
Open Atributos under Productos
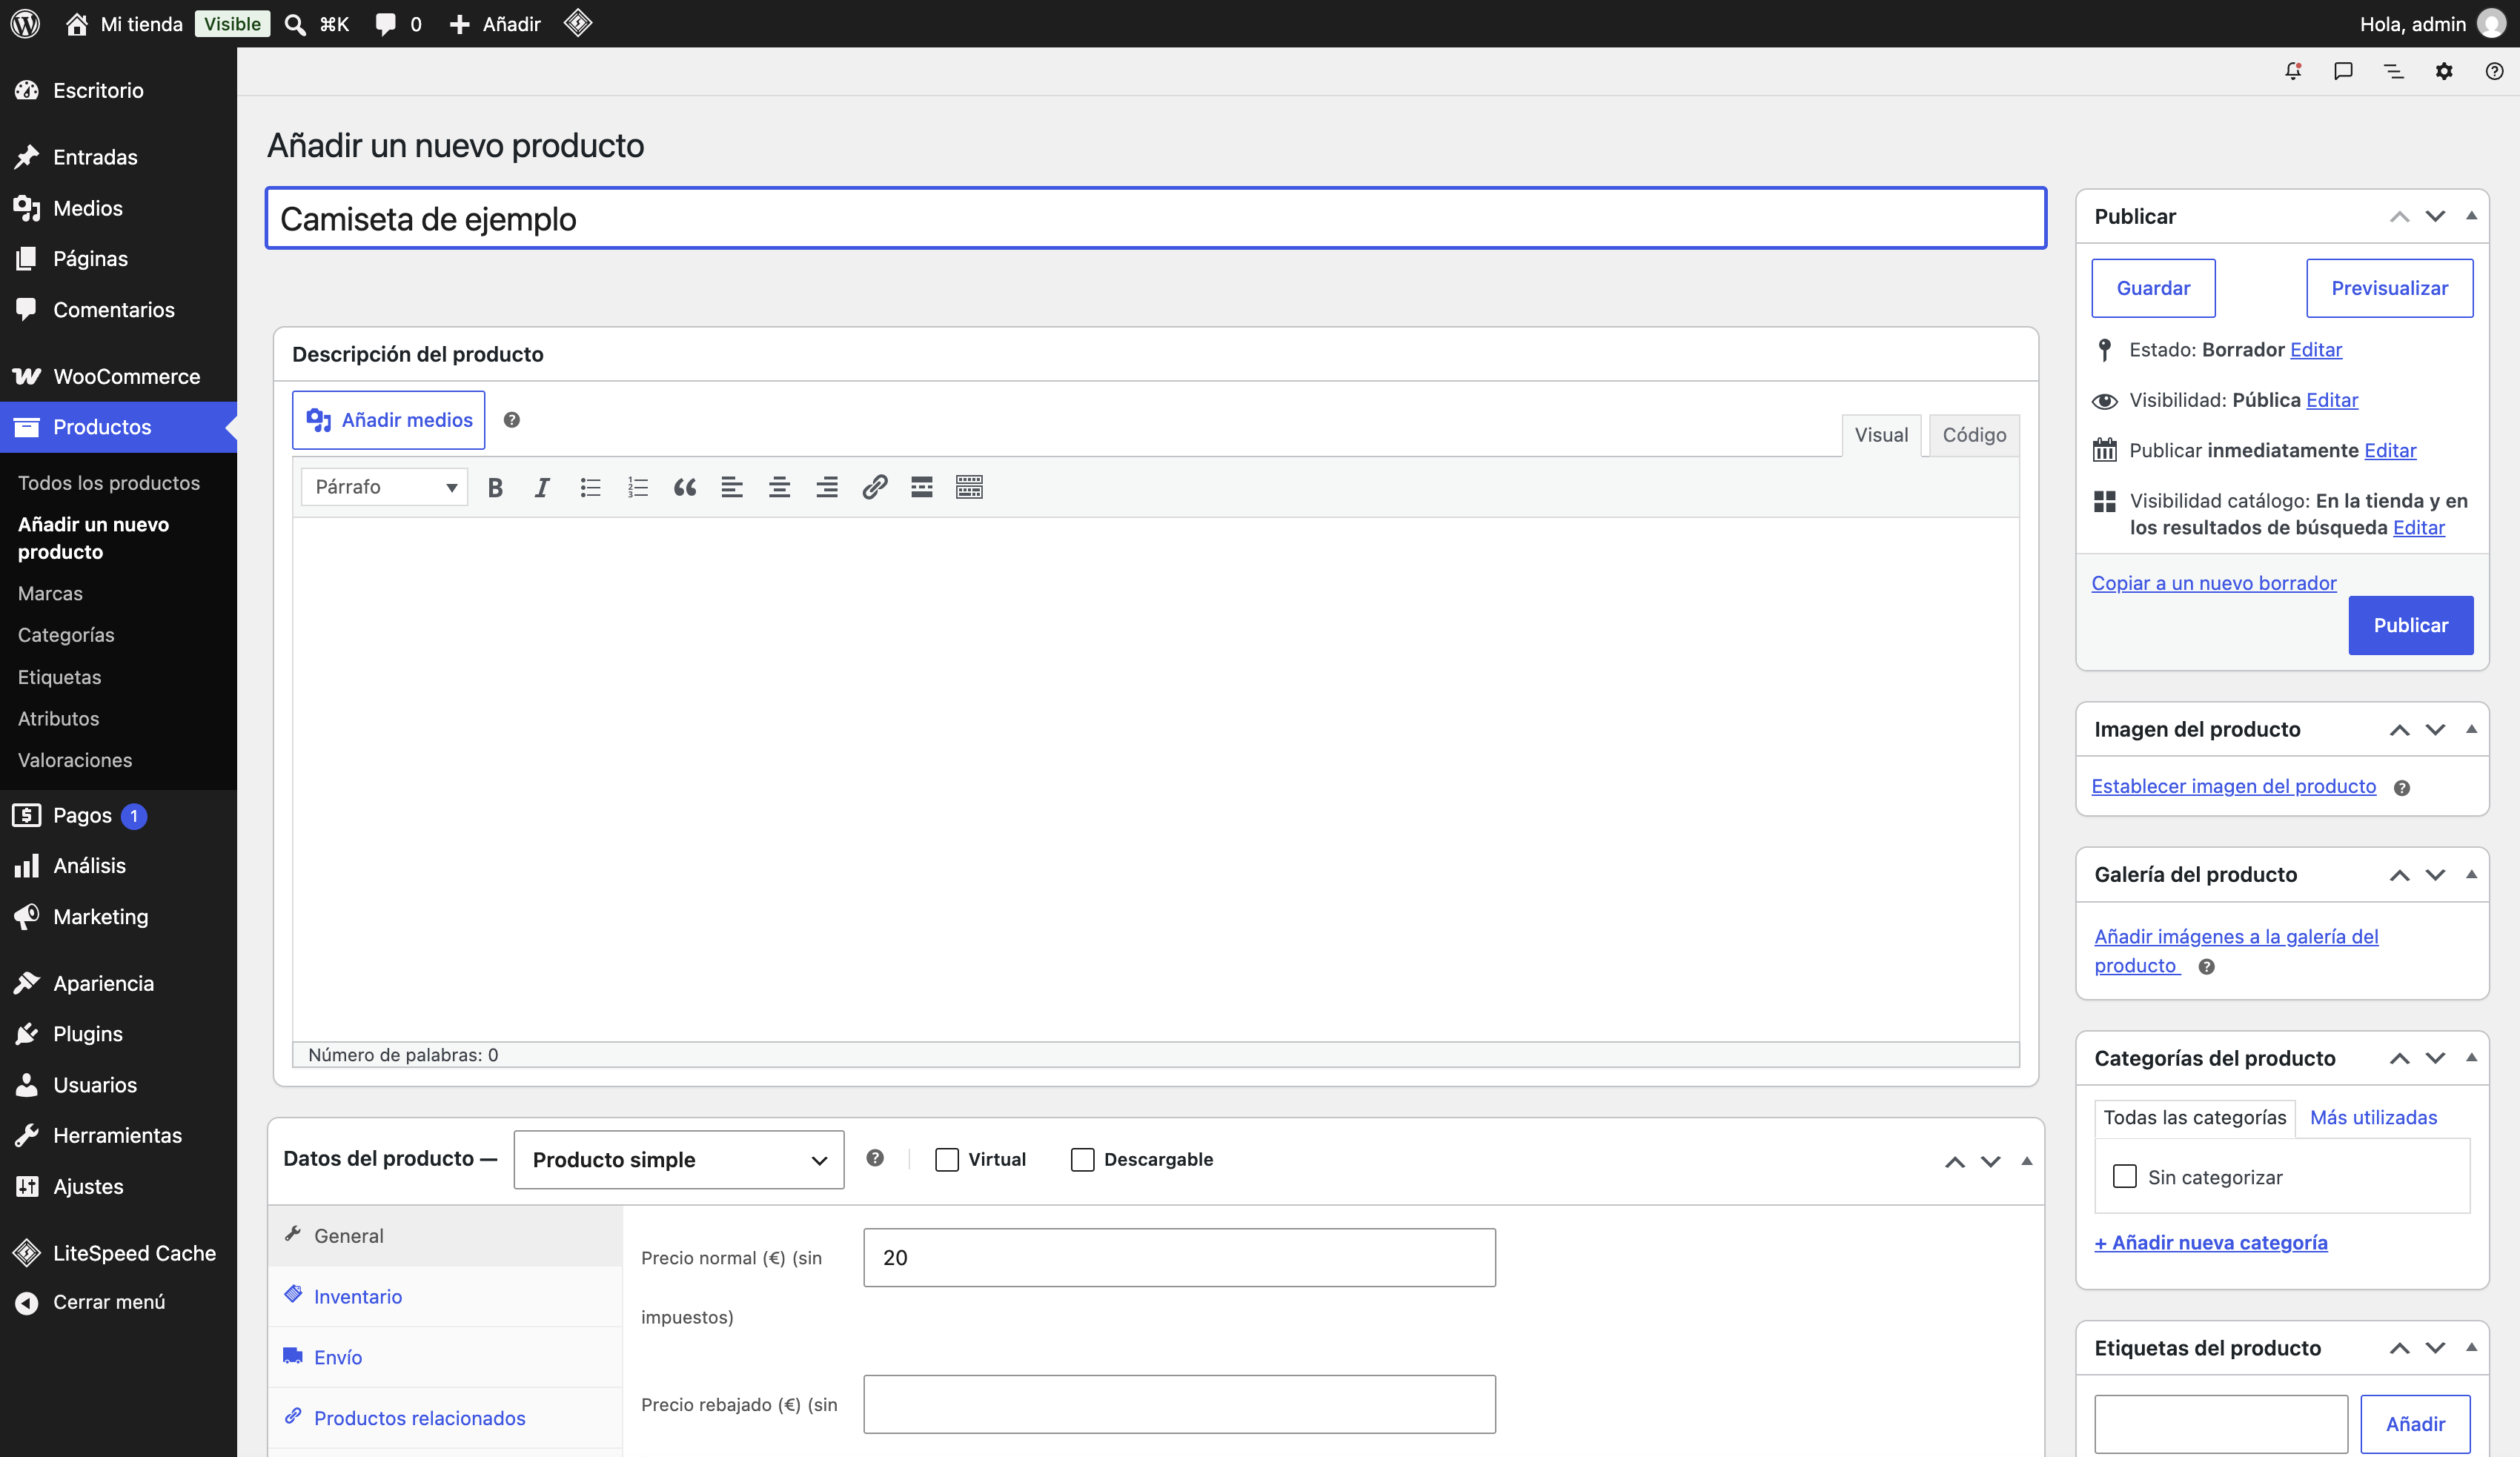coord(58,718)
